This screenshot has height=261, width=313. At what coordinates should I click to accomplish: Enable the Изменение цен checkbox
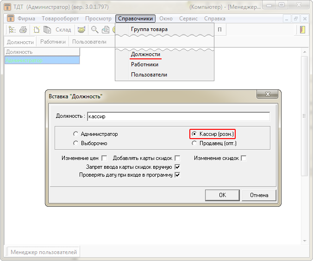[x=104, y=158]
